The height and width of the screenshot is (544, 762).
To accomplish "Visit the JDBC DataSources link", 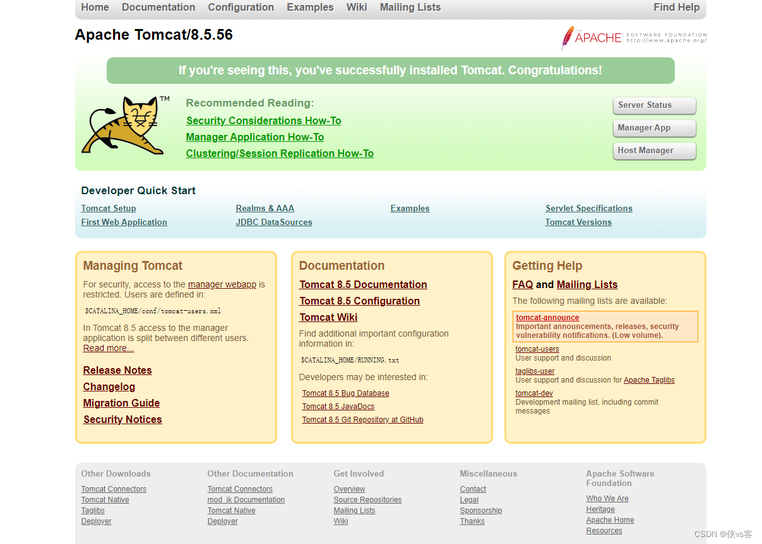I will tap(274, 223).
